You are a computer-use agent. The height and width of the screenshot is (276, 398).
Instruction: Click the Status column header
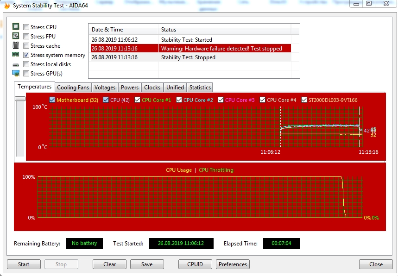pos(225,30)
